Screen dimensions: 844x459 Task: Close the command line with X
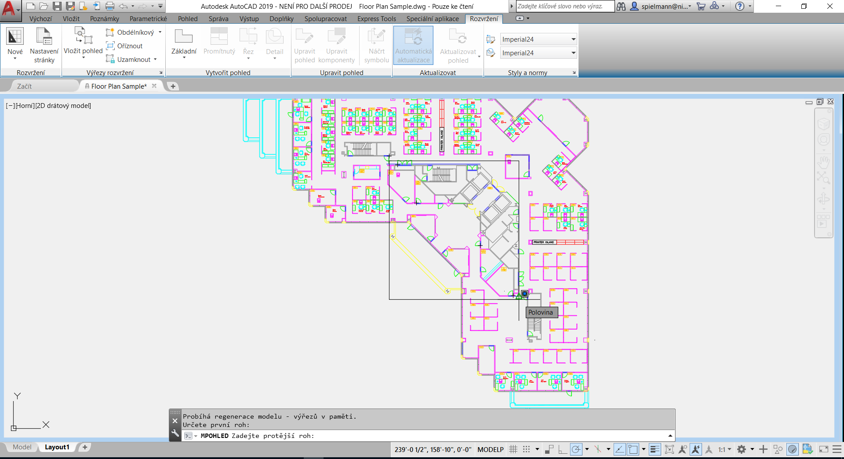[x=175, y=421]
